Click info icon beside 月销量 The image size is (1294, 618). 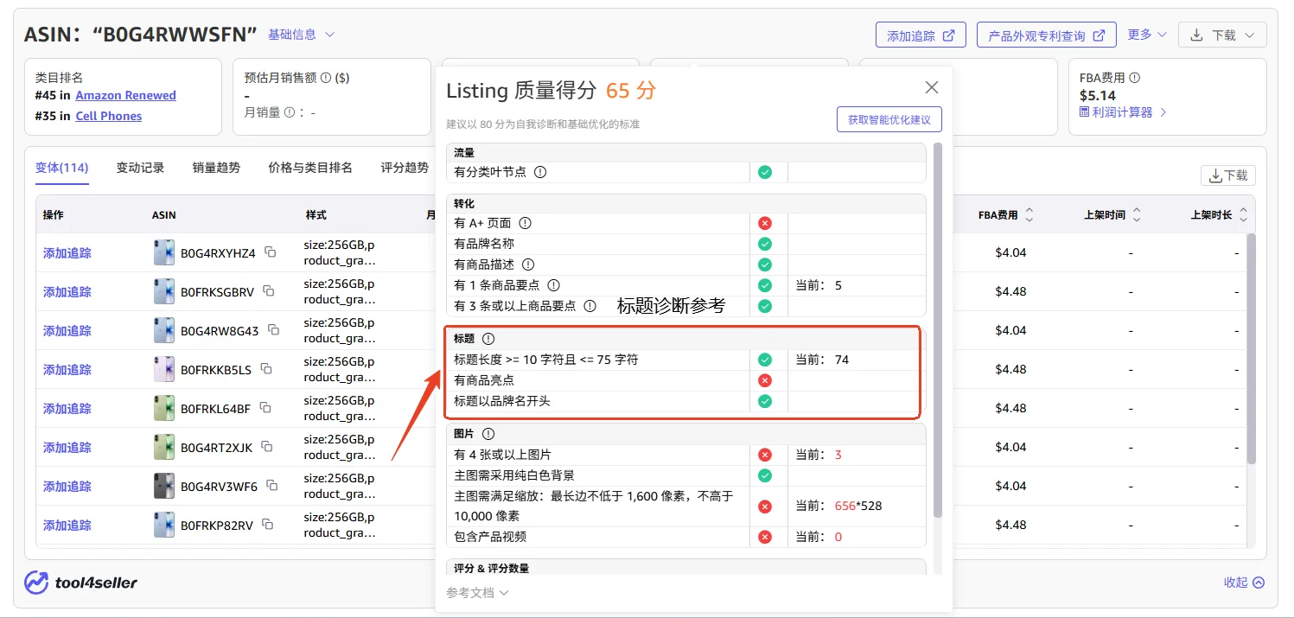click(290, 112)
